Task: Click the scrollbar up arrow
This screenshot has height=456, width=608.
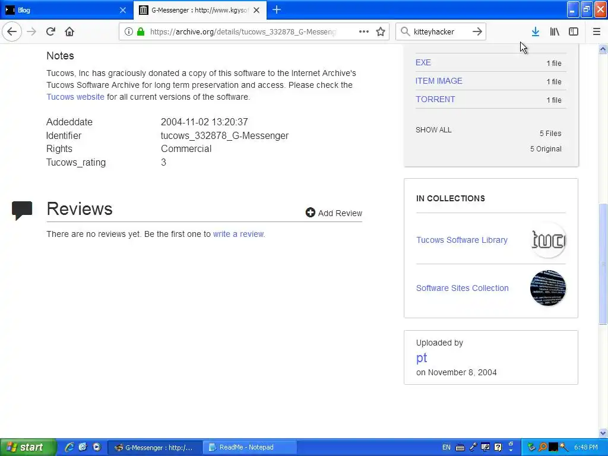Action: (x=603, y=49)
